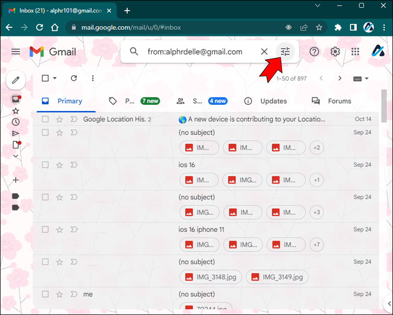Open Sent icon in the sidebar
The width and height of the screenshot is (393, 315).
pos(16,133)
